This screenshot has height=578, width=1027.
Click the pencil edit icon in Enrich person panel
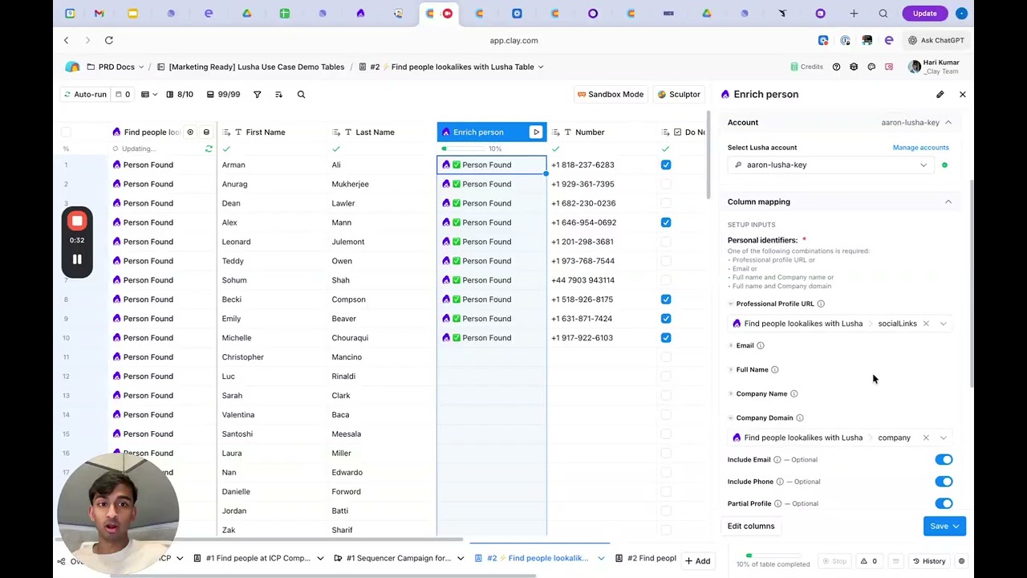[x=940, y=95]
